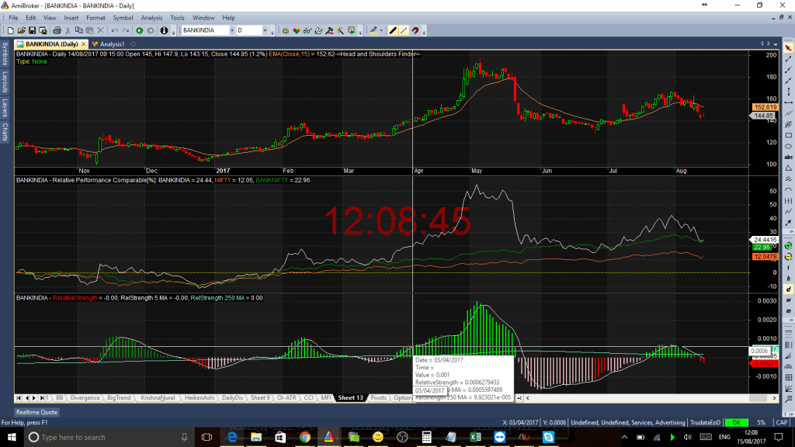Click the green OK status indicator

736,423
